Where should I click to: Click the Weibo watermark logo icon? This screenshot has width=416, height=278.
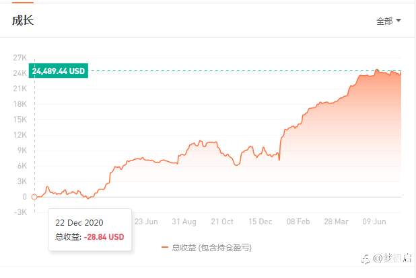point(366,259)
